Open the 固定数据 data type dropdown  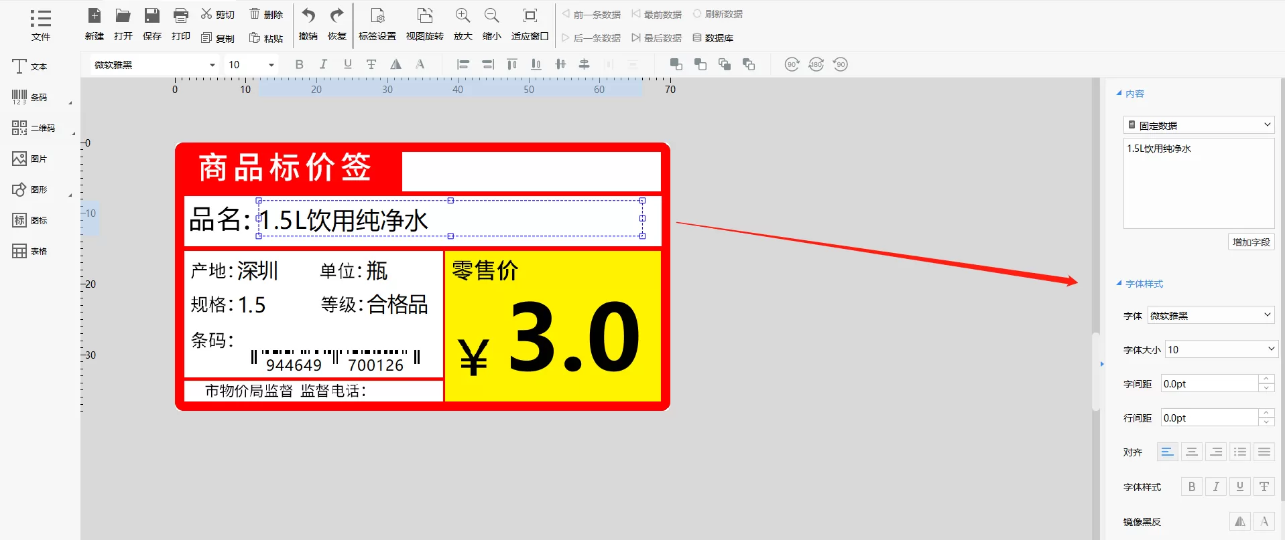[x=1199, y=125]
